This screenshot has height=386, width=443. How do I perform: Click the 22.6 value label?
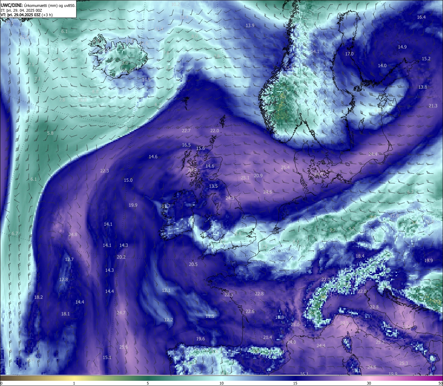point(250,311)
